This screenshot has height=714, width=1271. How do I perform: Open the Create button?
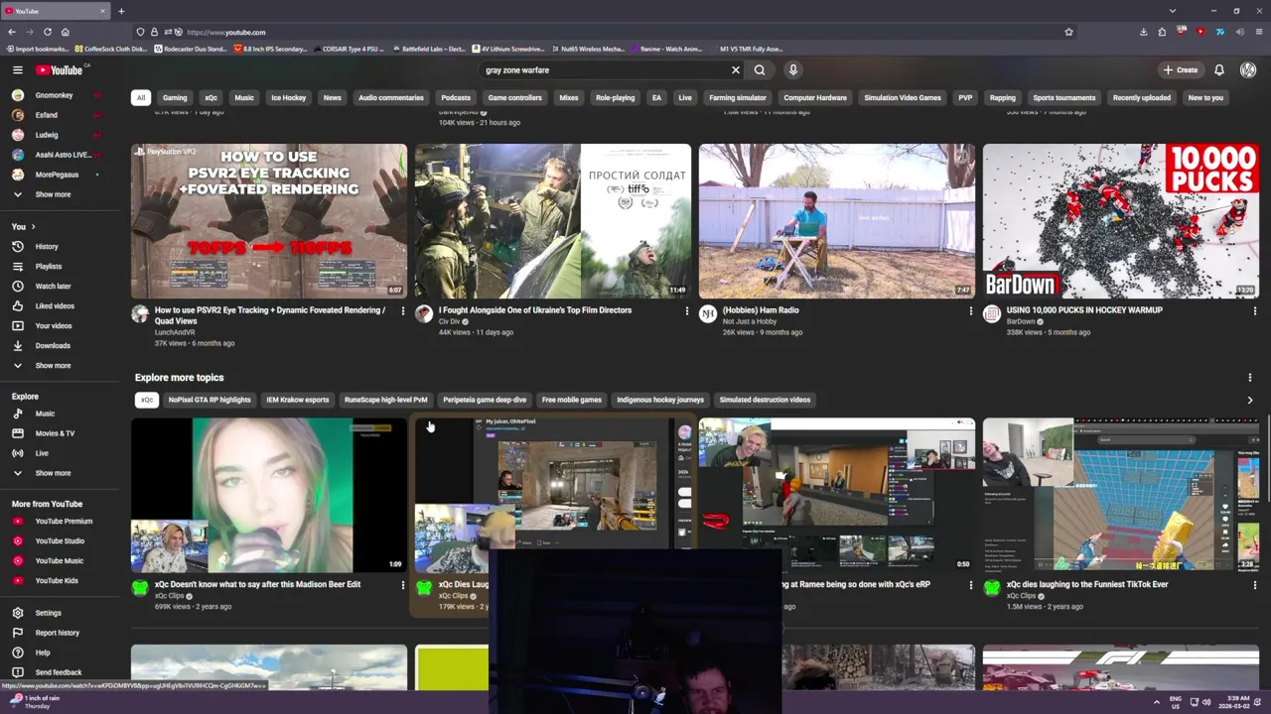click(1181, 70)
